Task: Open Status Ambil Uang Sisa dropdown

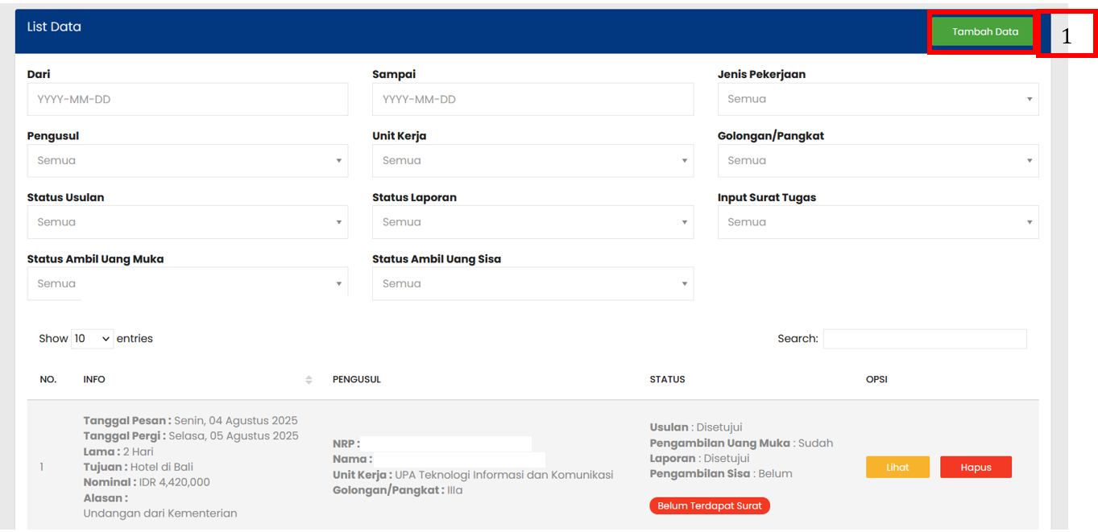Action: click(532, 284)
